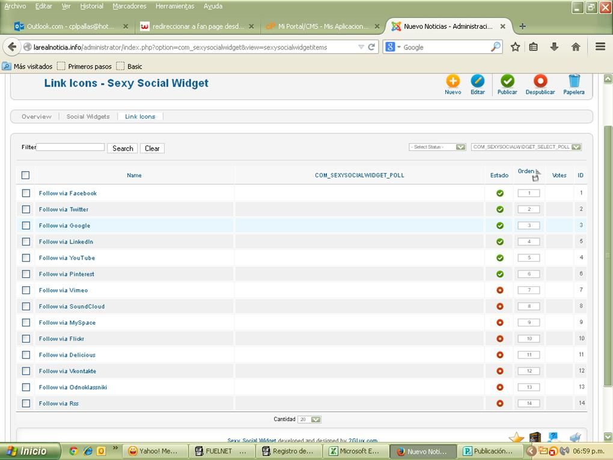Check the Follow via Rss checkbox
The height and width of the screenshot is (460, 613).
26,403
